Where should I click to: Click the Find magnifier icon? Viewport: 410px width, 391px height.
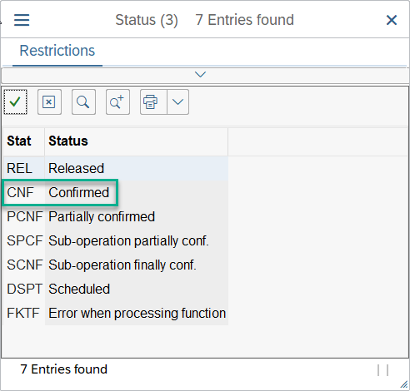[83, 101]
